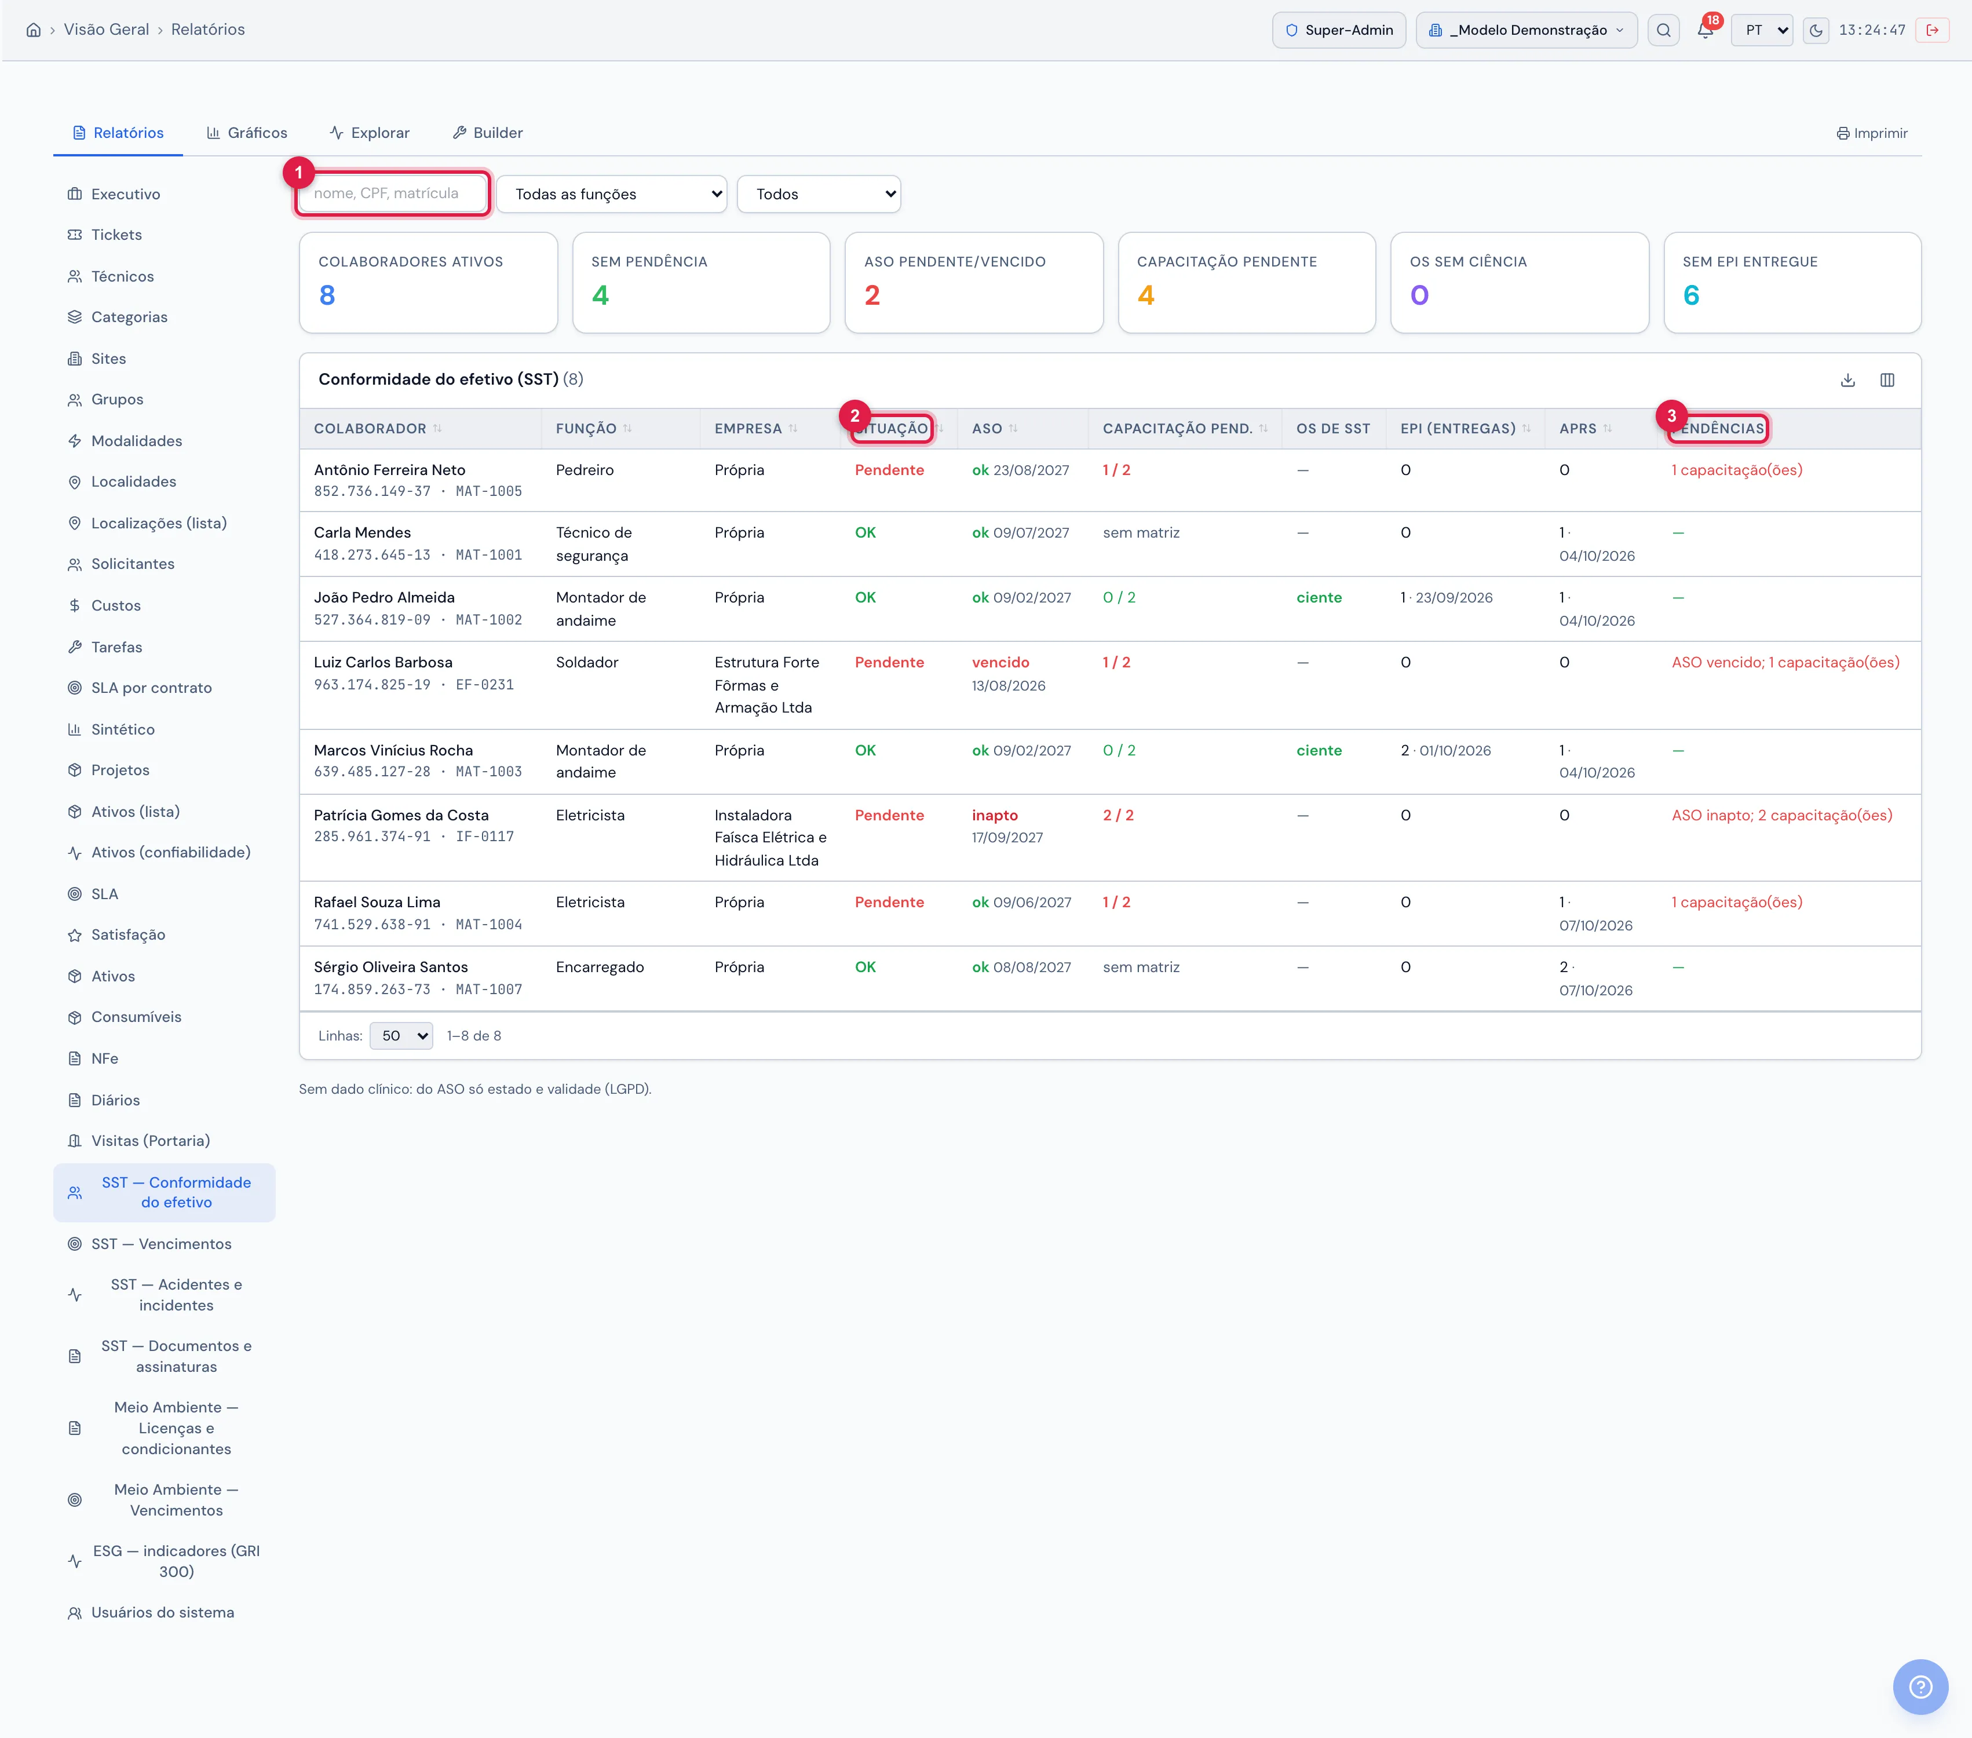This screenshot has width=1972, height=1738.
Task: Go to Visão Geral breadcrumb
Action: (x=106, y=30)
